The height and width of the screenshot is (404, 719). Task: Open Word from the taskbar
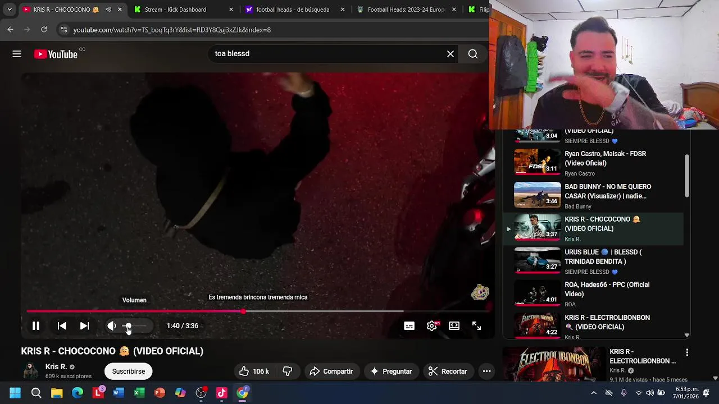(118, 393)
